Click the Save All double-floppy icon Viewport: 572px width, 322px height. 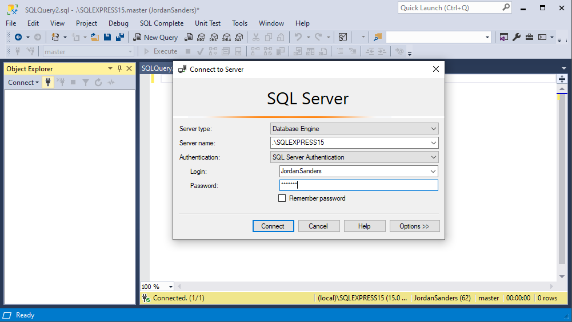(x=119, y=37)
